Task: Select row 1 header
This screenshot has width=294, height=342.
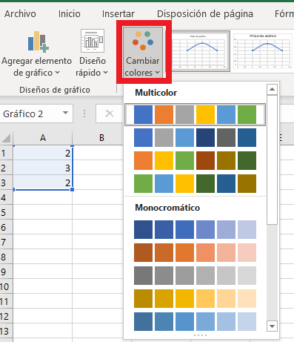Action: coord(6,154)
